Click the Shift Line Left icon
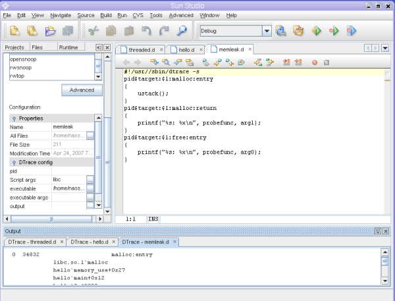The image size is (395, 301). (x=286, y=63)
